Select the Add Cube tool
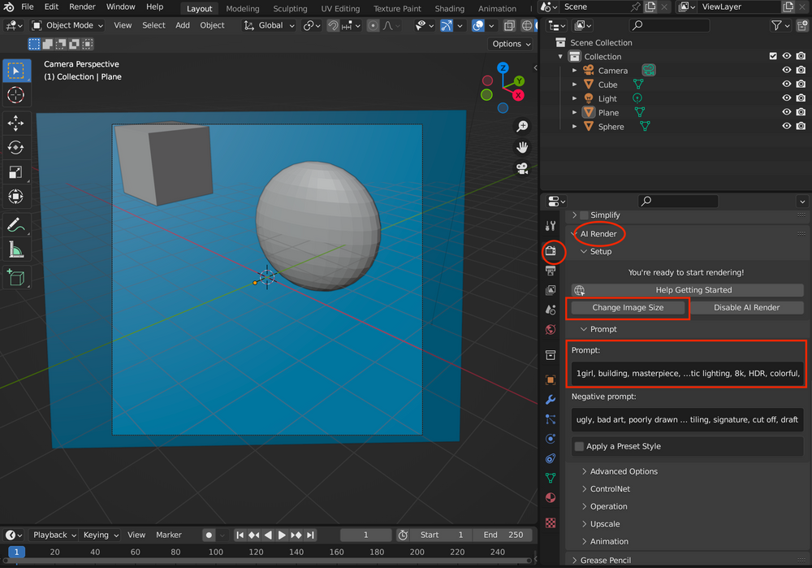Screen dimensions: 812x568 16,278
